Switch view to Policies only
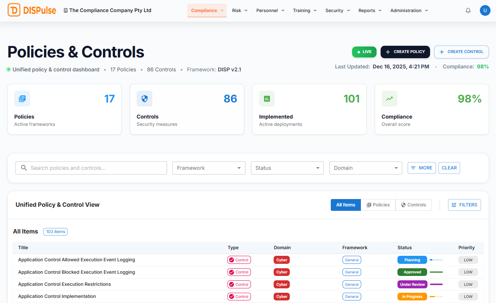 coord(378,205)
